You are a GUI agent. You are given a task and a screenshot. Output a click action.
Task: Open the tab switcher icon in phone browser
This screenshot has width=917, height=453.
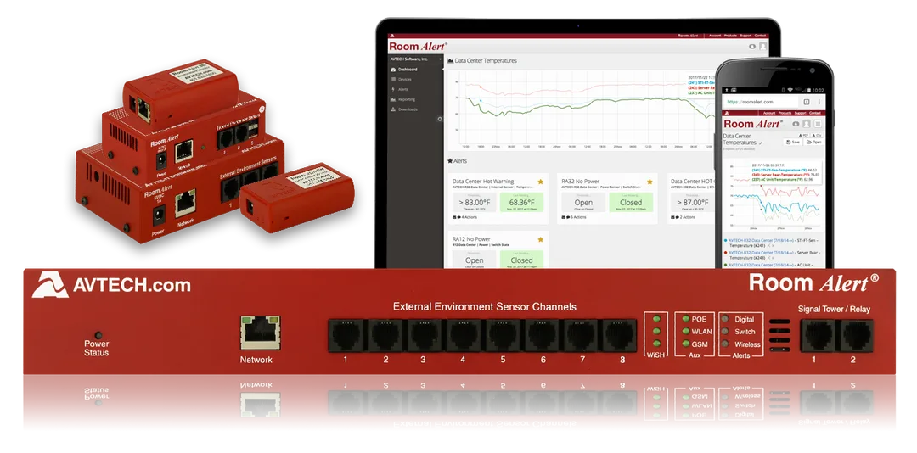[x=807, y=102]
